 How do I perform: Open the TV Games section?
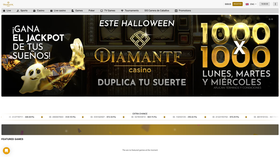[108, 11]
